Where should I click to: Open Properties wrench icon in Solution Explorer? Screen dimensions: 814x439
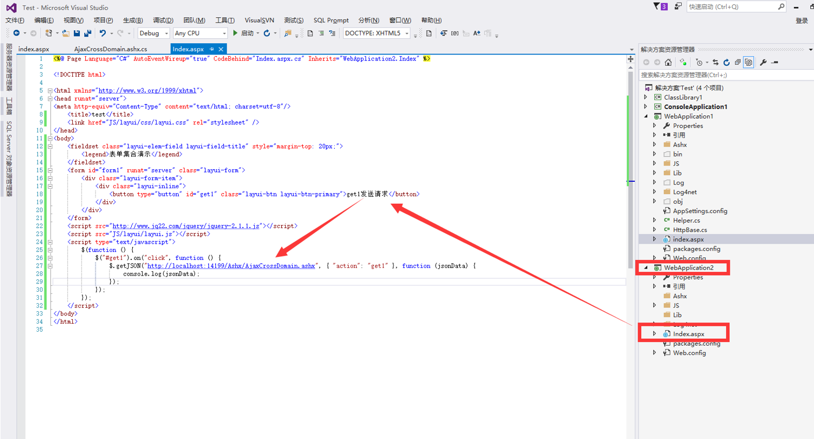click(763, 62)
